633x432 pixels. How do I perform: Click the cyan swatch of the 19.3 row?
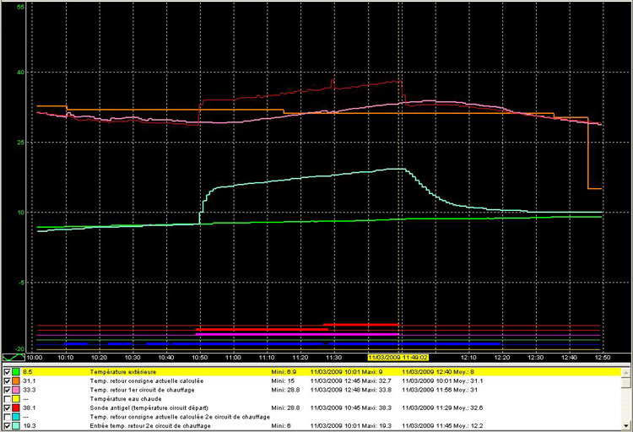[x=17, y=426]
